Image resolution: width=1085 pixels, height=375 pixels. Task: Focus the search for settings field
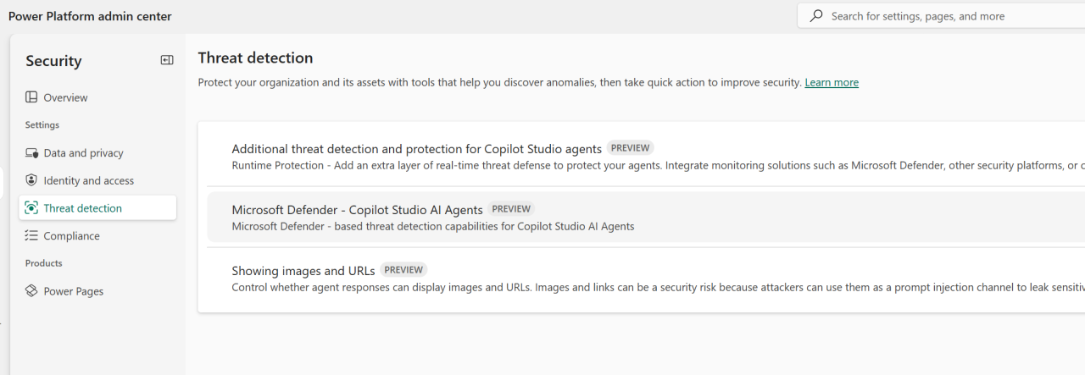click(x=941, y=16)
